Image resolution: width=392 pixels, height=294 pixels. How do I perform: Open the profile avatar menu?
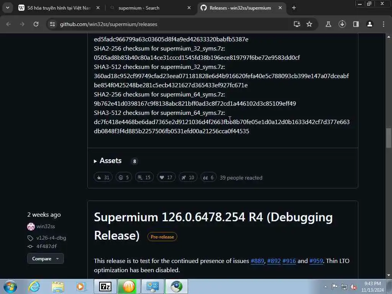pos(370,24)
